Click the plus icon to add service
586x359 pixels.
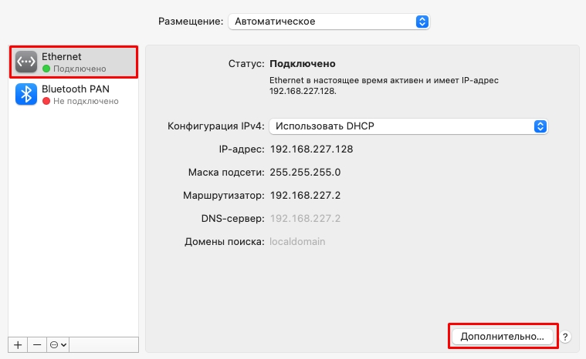[18, 345]
